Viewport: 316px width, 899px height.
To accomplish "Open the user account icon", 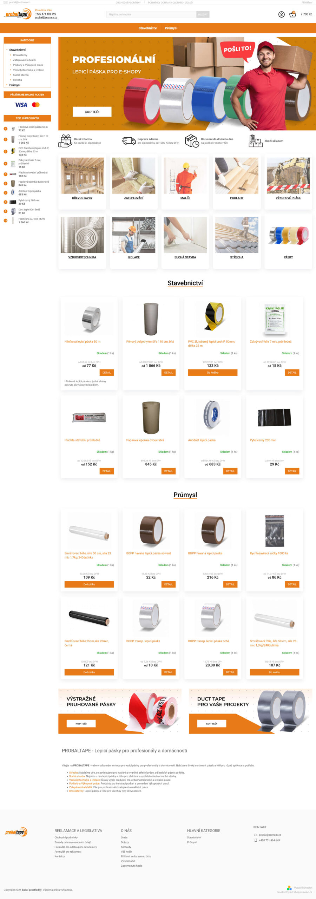I will click(281, 14).
